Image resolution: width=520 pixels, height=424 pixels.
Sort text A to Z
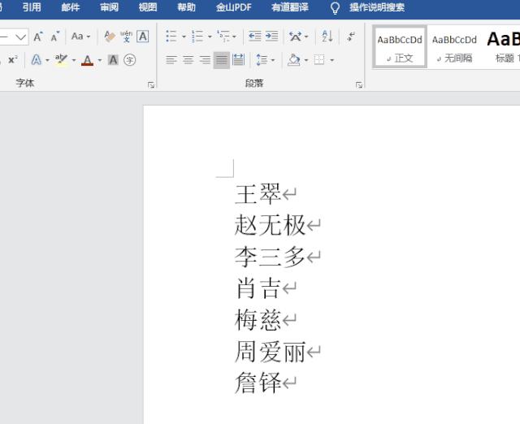click(x=327, y=36)
